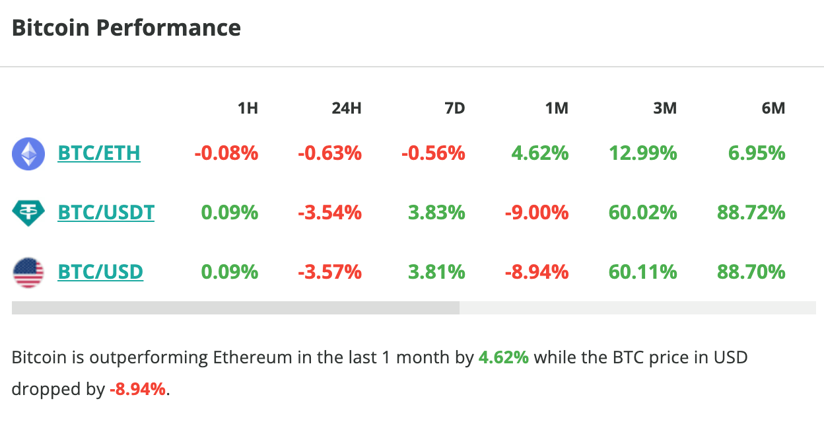Click the horizontal scrollbar thumb
The image size is (824, 434).
[x=235, y=308]
